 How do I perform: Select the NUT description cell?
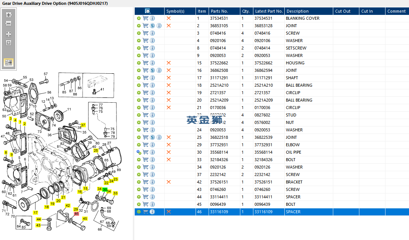tap(290, 122)
